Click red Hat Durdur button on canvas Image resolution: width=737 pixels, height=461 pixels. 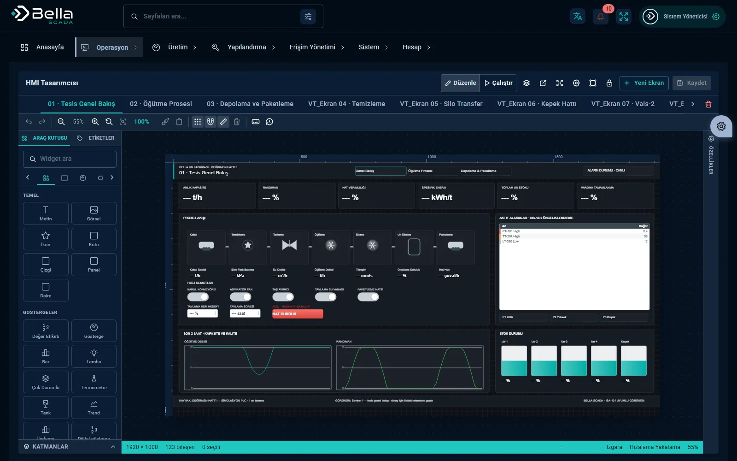point(298,314)
